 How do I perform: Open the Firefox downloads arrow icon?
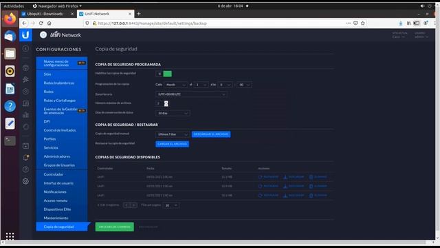click(401, 23)
